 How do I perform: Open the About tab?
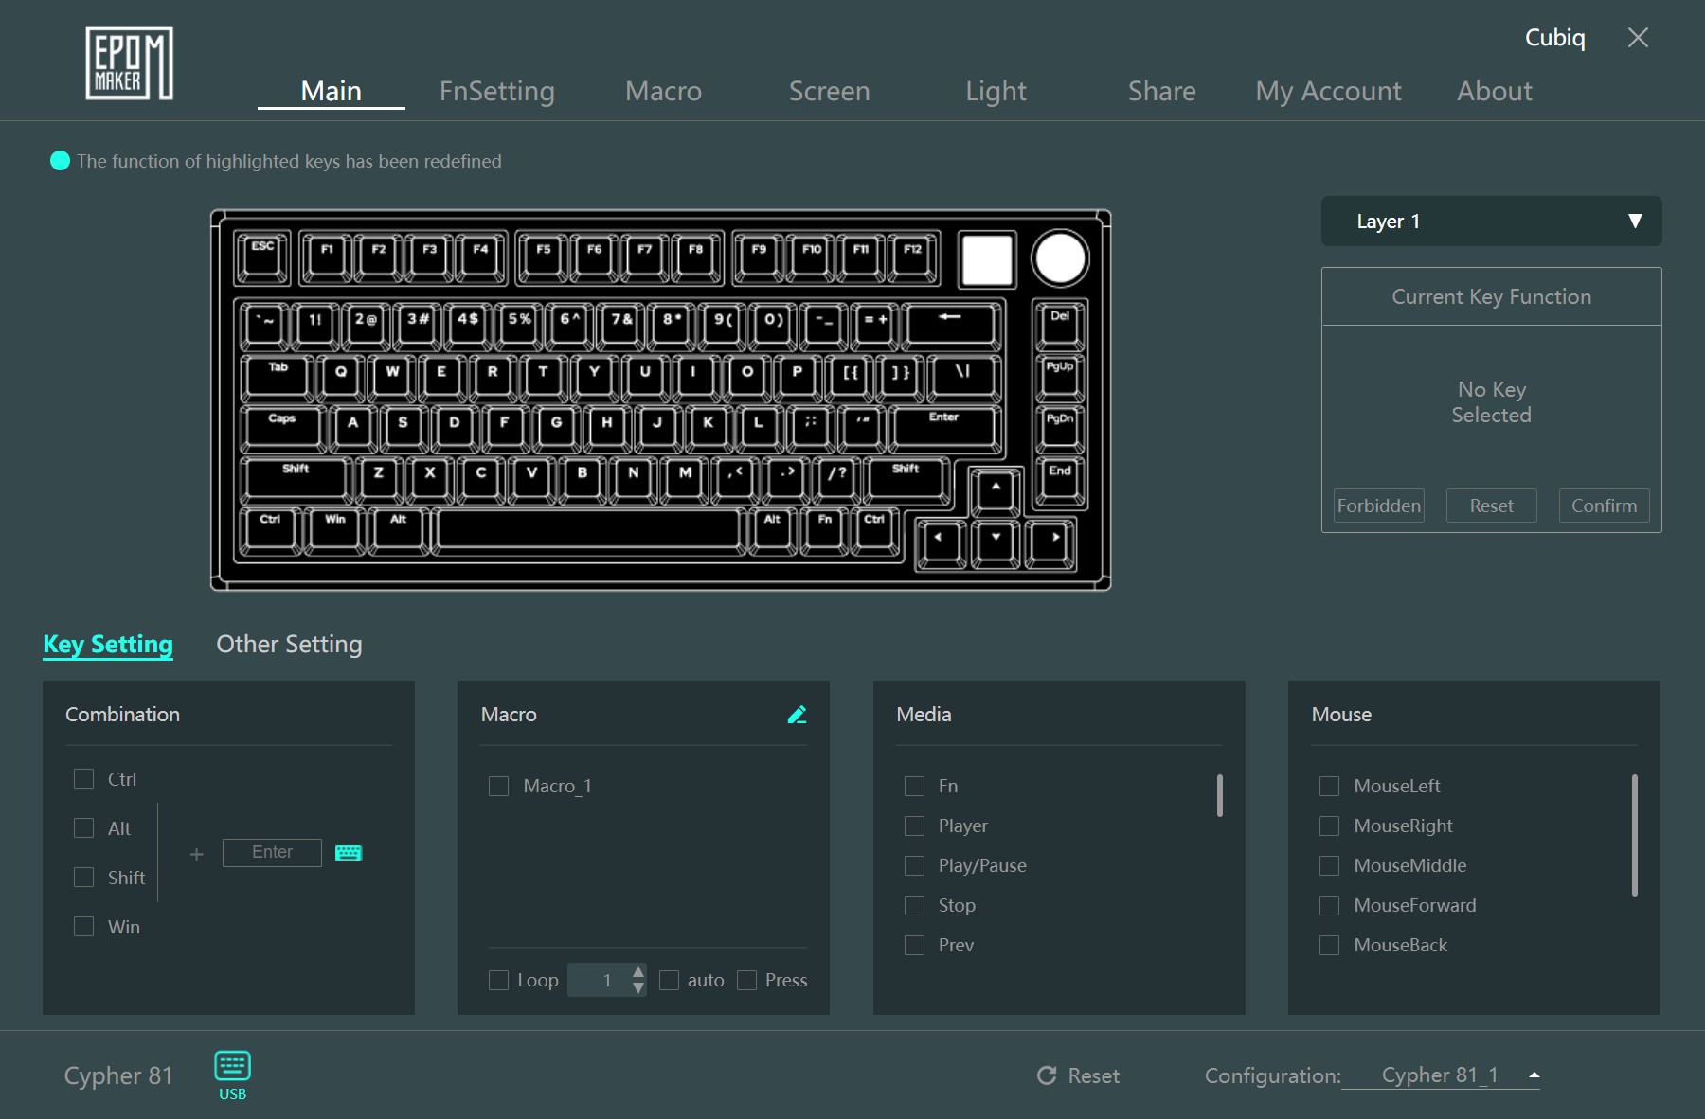click(1494, 91)
